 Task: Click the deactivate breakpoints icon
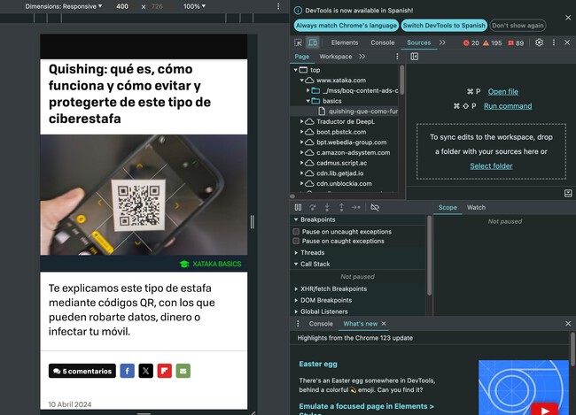[x=375, y=207]
